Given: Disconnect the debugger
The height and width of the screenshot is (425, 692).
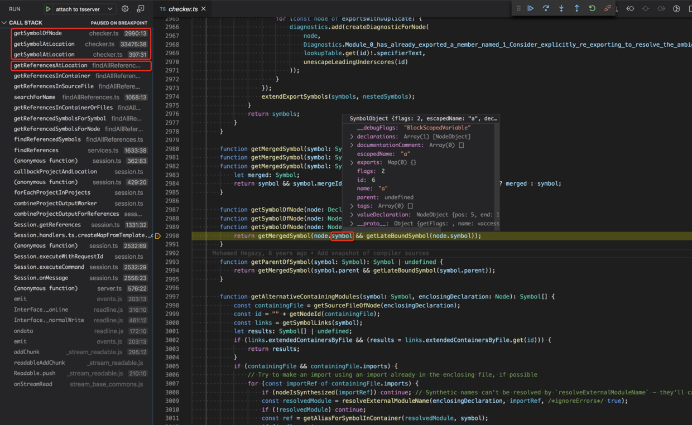Looking at the screenshot, I should click(x=608, y=8).
